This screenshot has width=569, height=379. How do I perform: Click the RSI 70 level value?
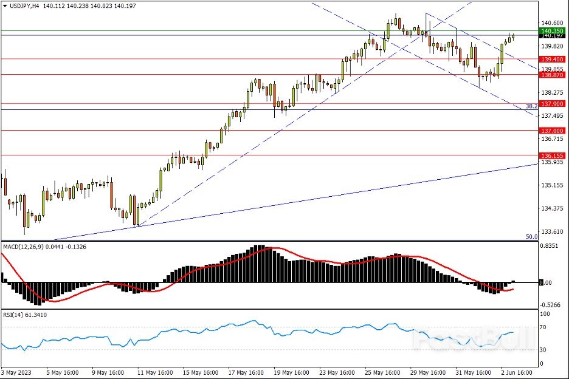545,327
